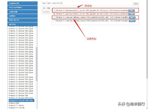Collapse the 操作系统 category panel
148x109 pixels.
tap(22, 24)
